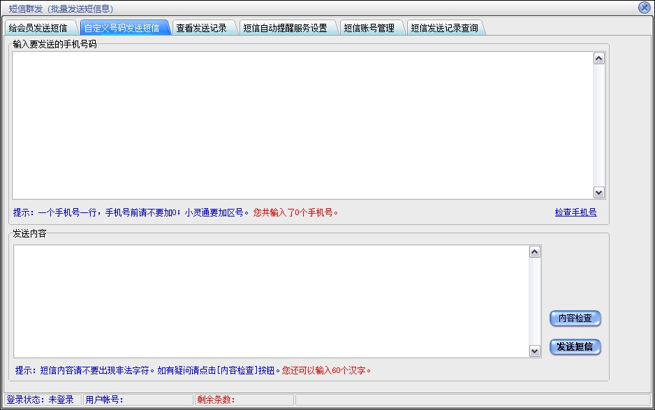Select the 自定义号码发送短信 tab
Screen dimensions: 655x410
[122, 28]
